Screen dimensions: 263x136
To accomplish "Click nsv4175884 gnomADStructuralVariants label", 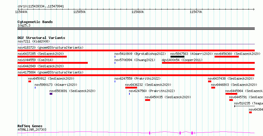I will click(x=51, y=72).
